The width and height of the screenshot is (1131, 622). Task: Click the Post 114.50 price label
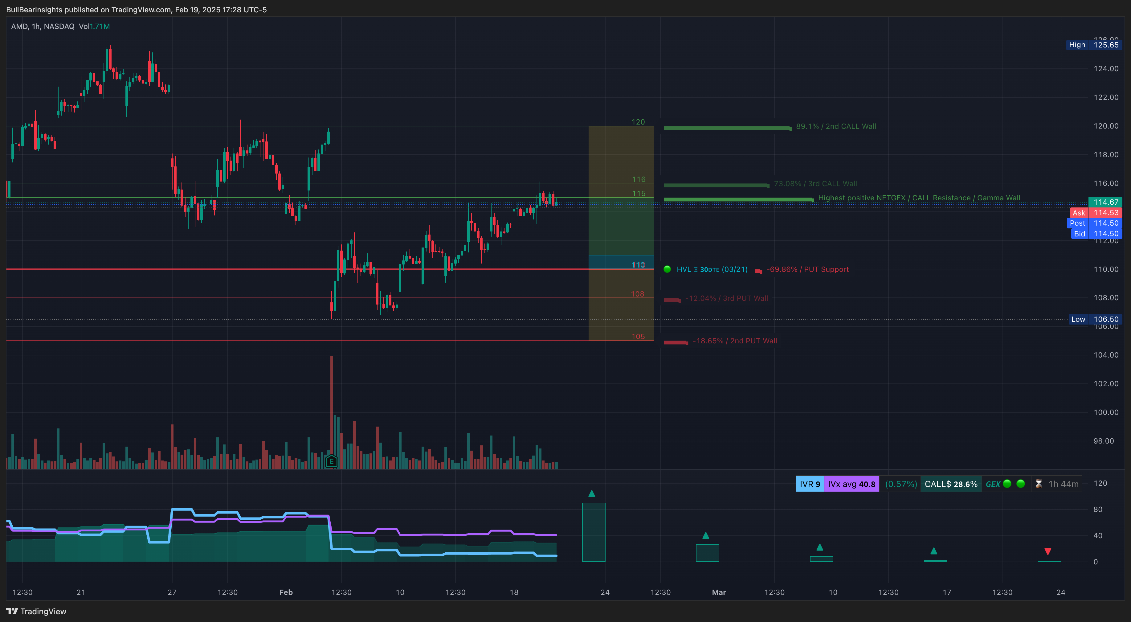click(1094, 223)
